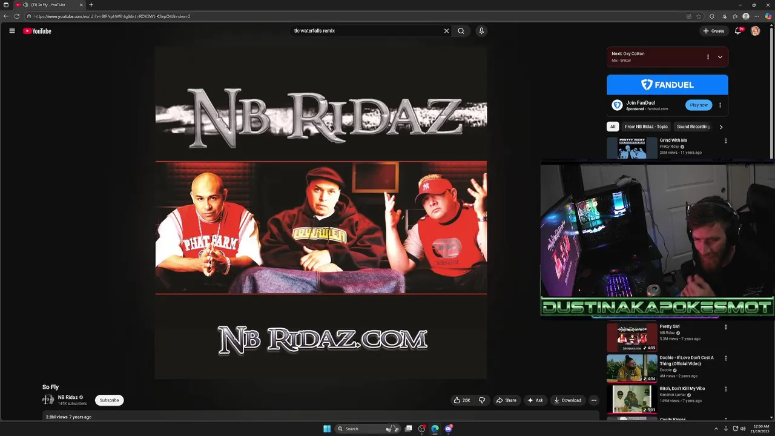The width and height of the screenshot is (775, 436).
Task: Select From NB Ridaz - Topic chip
Action: click(x=646, y=127)
